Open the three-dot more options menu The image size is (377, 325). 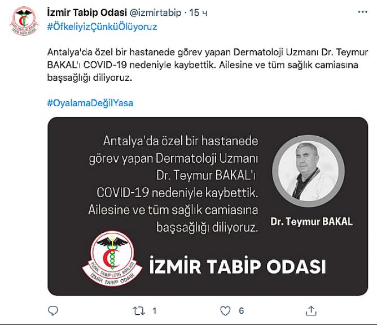[x=362, y=12]
